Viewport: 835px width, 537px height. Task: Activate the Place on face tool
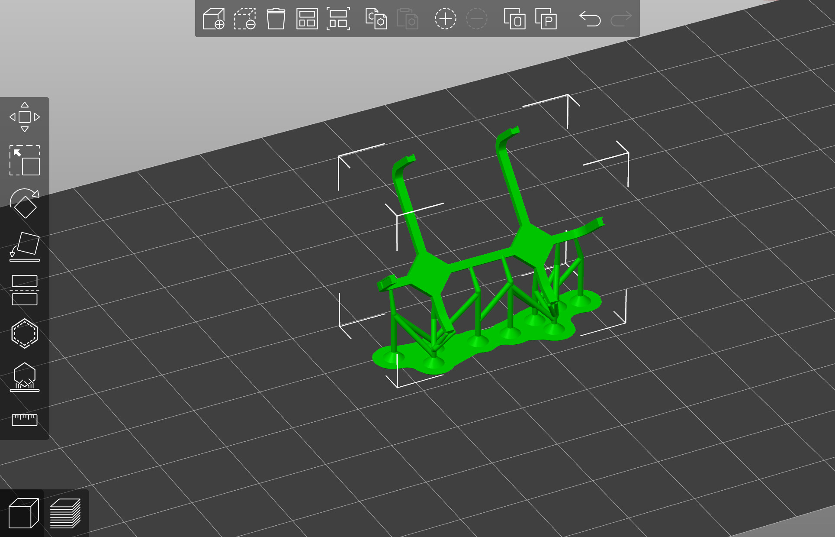click(x=25, y=247)
